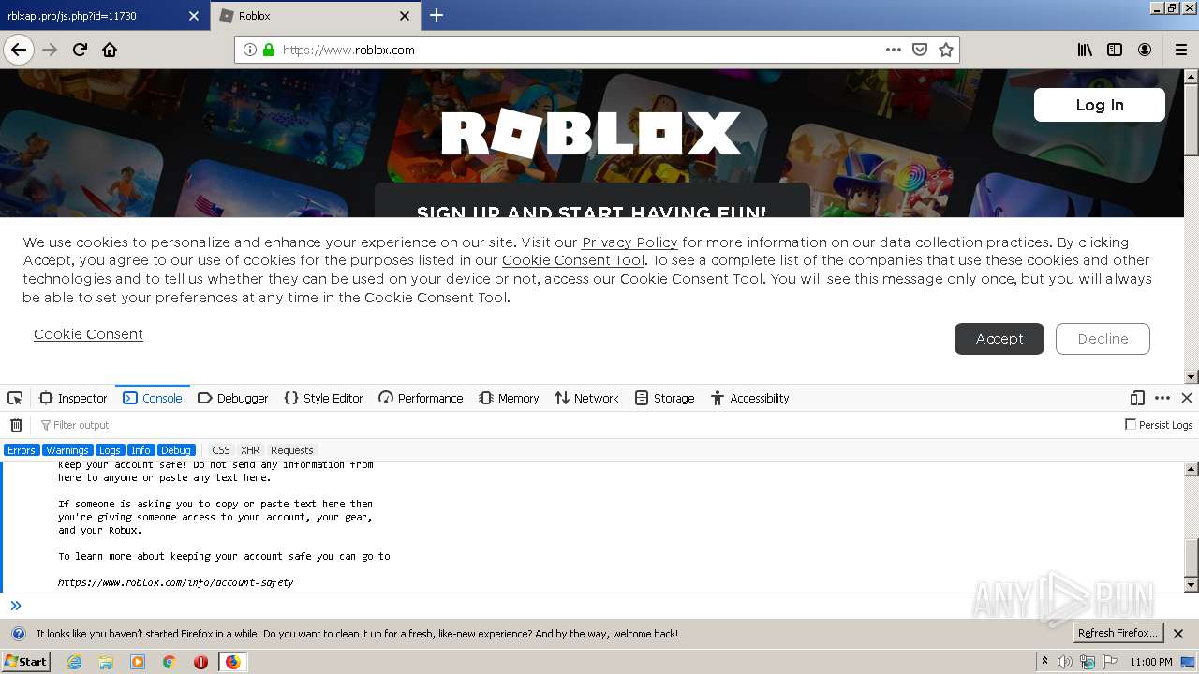Toggle the Logs console filter
This screenshot has height=674, width=1199.
tap(110, 450)
